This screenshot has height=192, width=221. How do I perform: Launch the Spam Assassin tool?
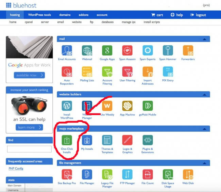click(x=128, y=50)
